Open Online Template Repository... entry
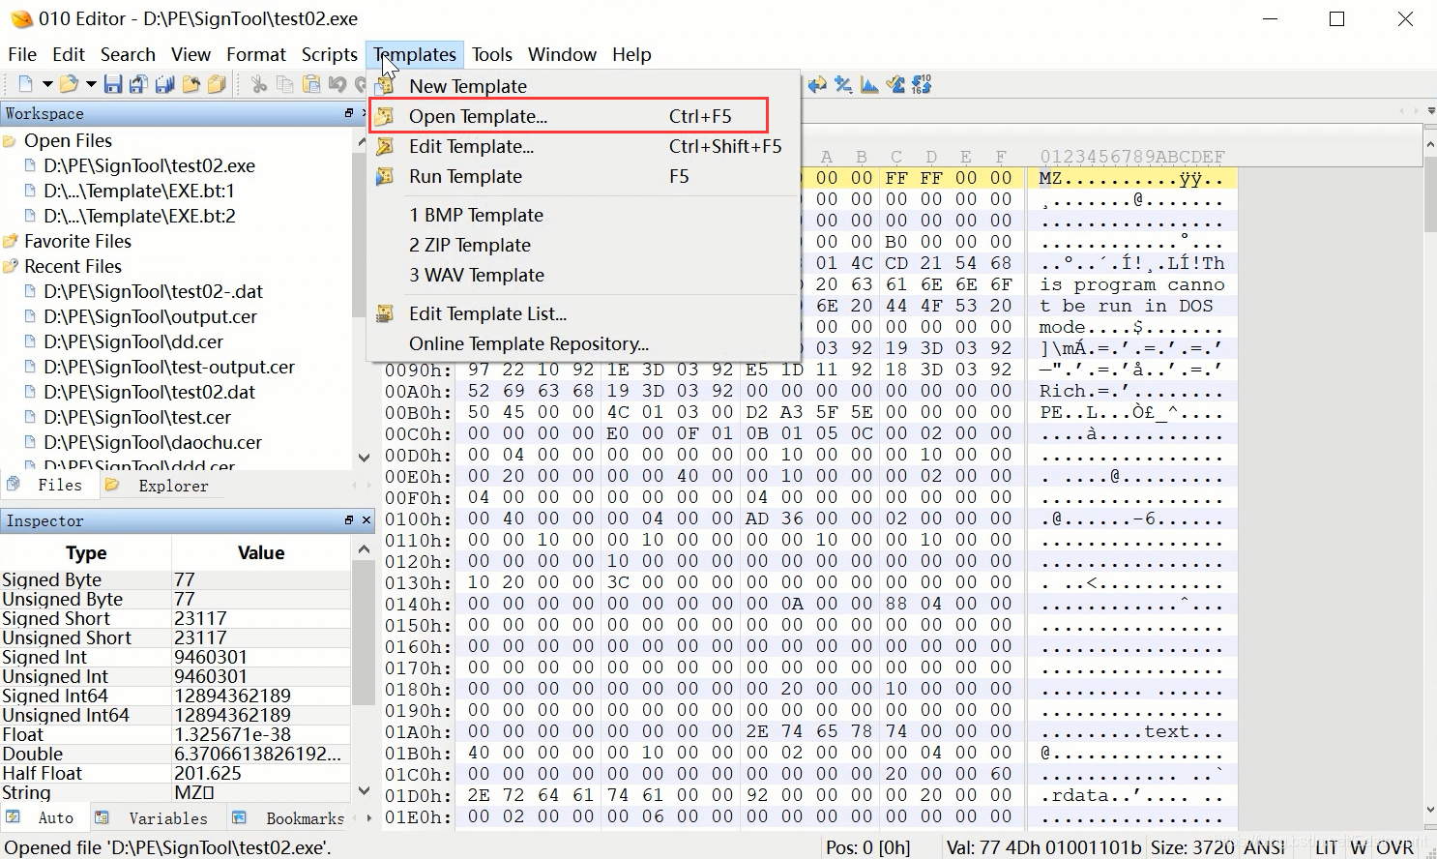Viewport: 1437px width, 859px height. pos(584,343)
